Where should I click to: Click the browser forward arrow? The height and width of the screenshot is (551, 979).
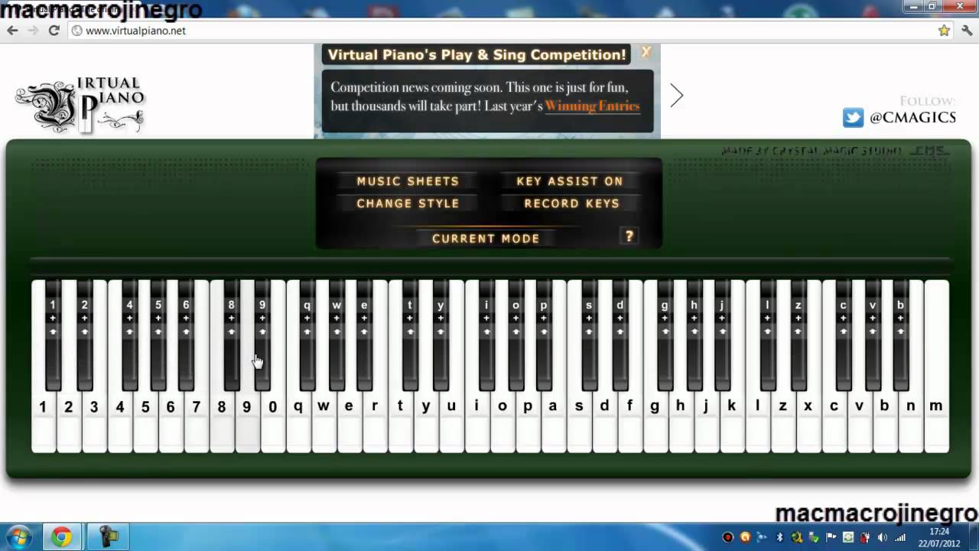click(x=33, y=31)
